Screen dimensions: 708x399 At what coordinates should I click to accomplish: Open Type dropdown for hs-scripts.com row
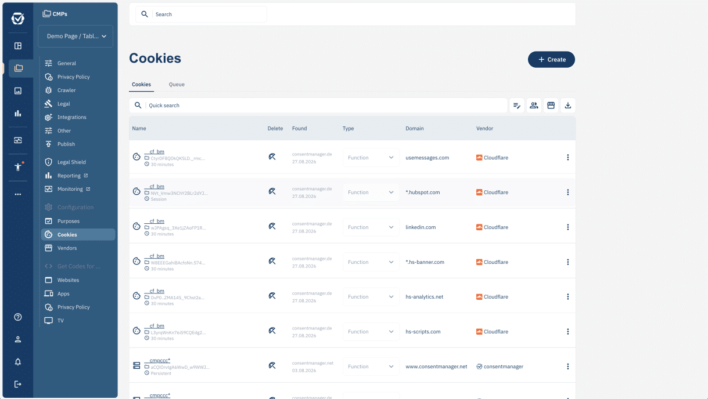[x=371, y=332]
